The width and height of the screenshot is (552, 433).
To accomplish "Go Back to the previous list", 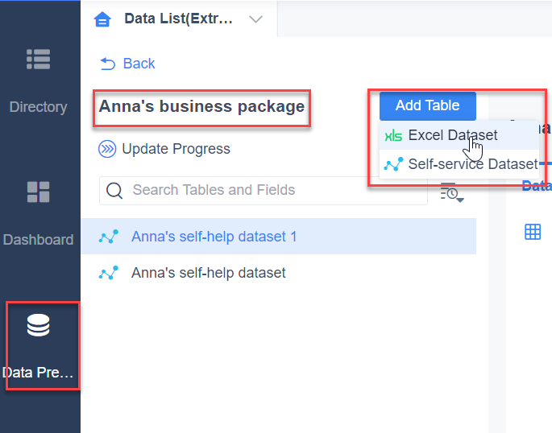I will click(127, 64).
